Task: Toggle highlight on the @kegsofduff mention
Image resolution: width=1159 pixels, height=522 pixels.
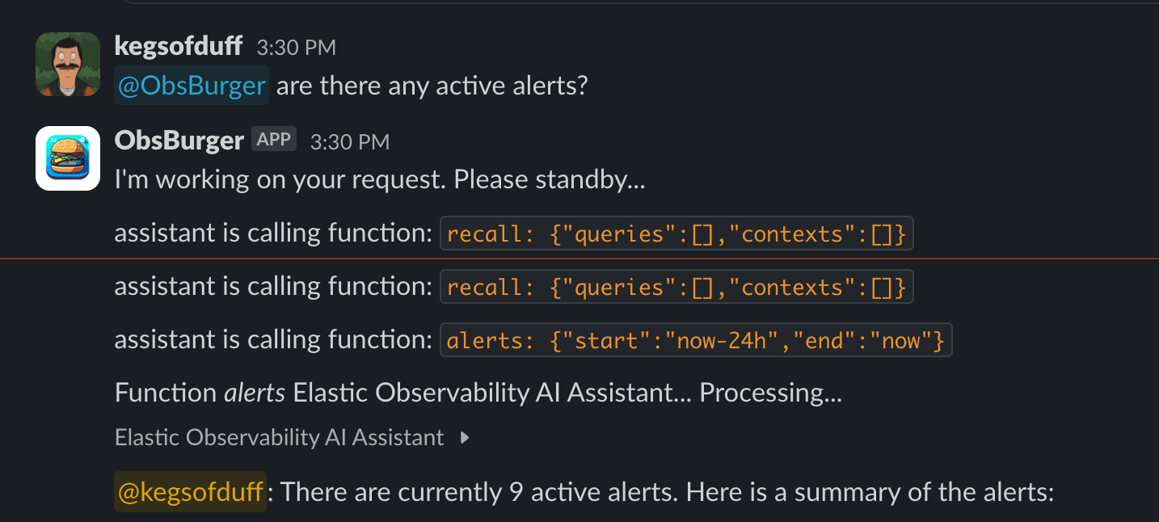Action: (189, 491)
